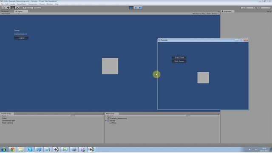Screen dimensions: 272x153
Task: Select the Scale tool in Unity toolbar
Action: tap(17, 8)
